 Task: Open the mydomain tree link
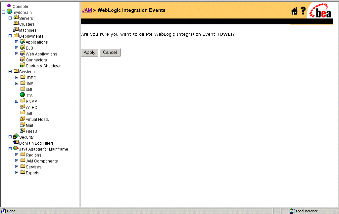pyautogui.click(x=22, y=13)
